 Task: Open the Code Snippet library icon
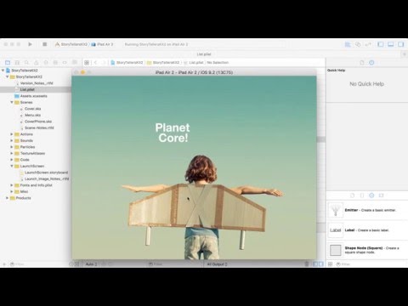pyautogui.click(x=362, y=195)
